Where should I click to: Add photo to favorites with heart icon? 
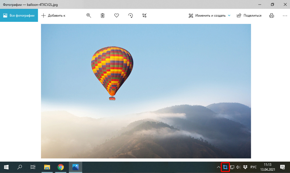[117, 15]
